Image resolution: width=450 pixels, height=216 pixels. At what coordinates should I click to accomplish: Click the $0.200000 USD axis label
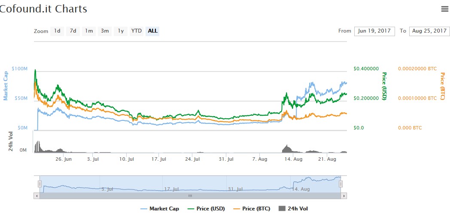click(x=366, y=98)
